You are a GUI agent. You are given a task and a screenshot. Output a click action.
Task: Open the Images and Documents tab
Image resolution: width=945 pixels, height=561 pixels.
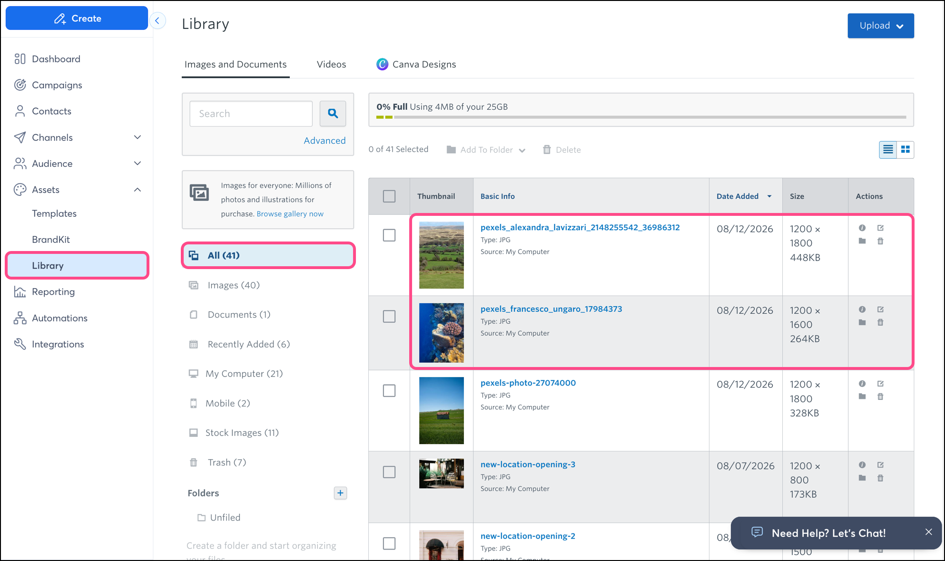coord(236,64)
